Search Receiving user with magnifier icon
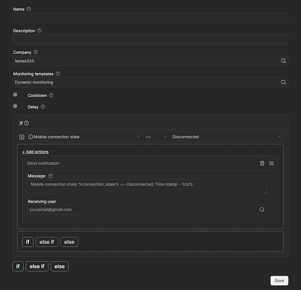This screenshot has width=301, height=290. [262, 209]
